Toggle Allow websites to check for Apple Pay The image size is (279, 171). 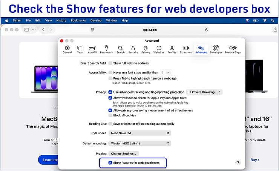point(110,98)
